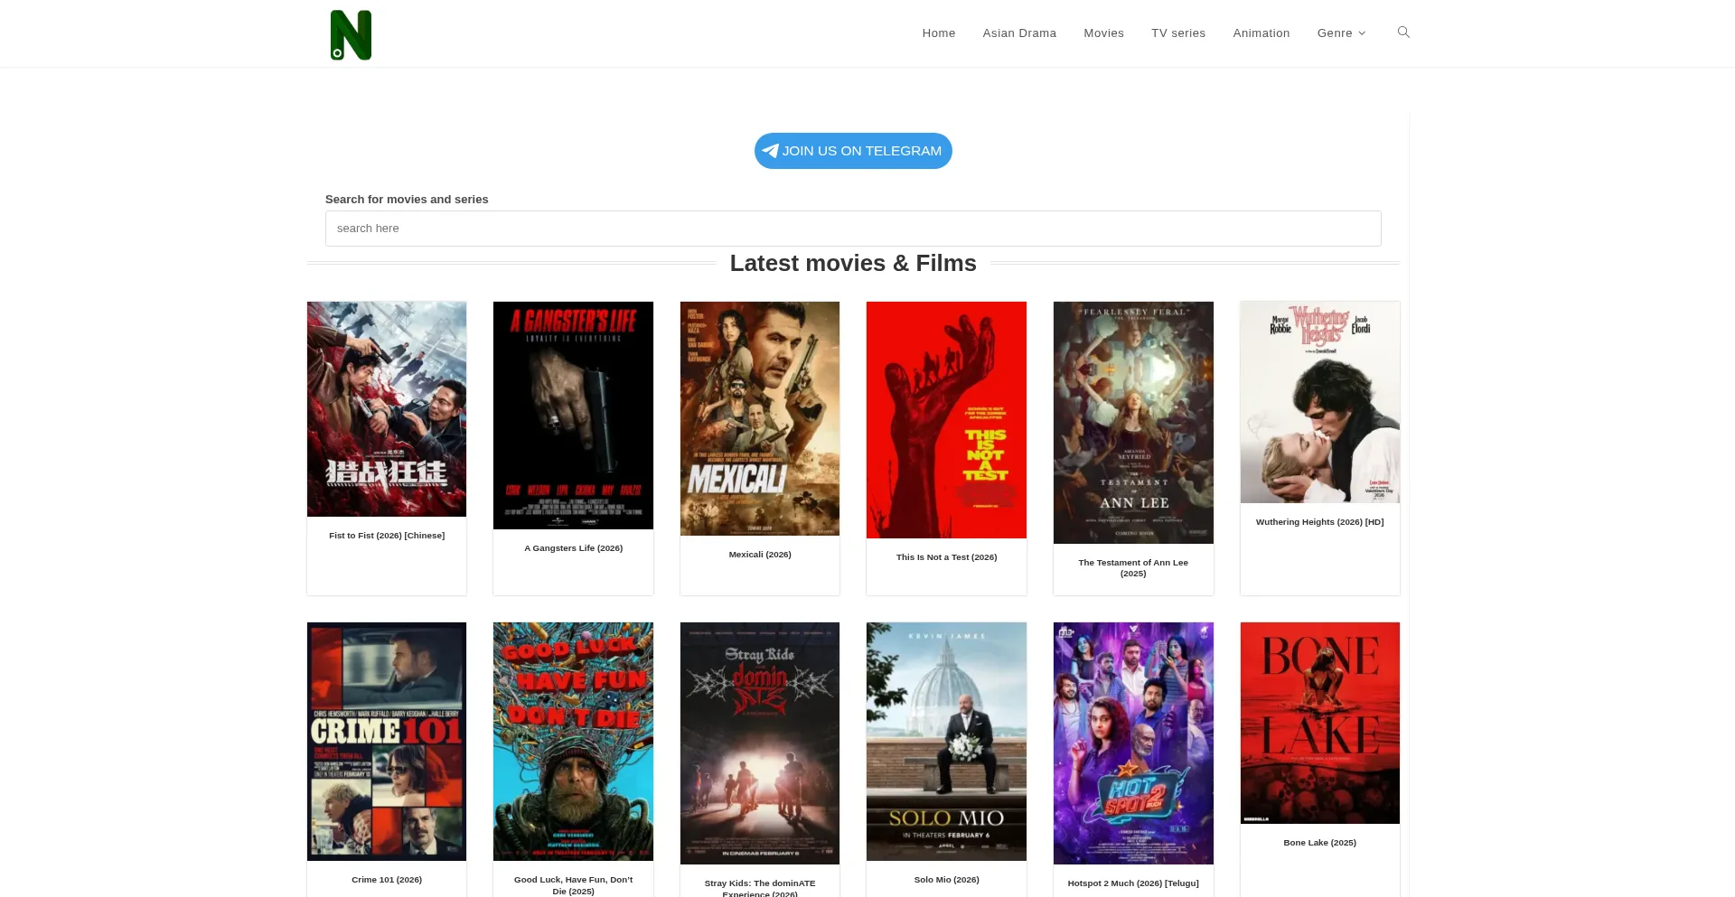The height and width of the screenshot is (897, 1735).
Task: Open Hotspot 2 Much poster
Action: point(1133,743)
